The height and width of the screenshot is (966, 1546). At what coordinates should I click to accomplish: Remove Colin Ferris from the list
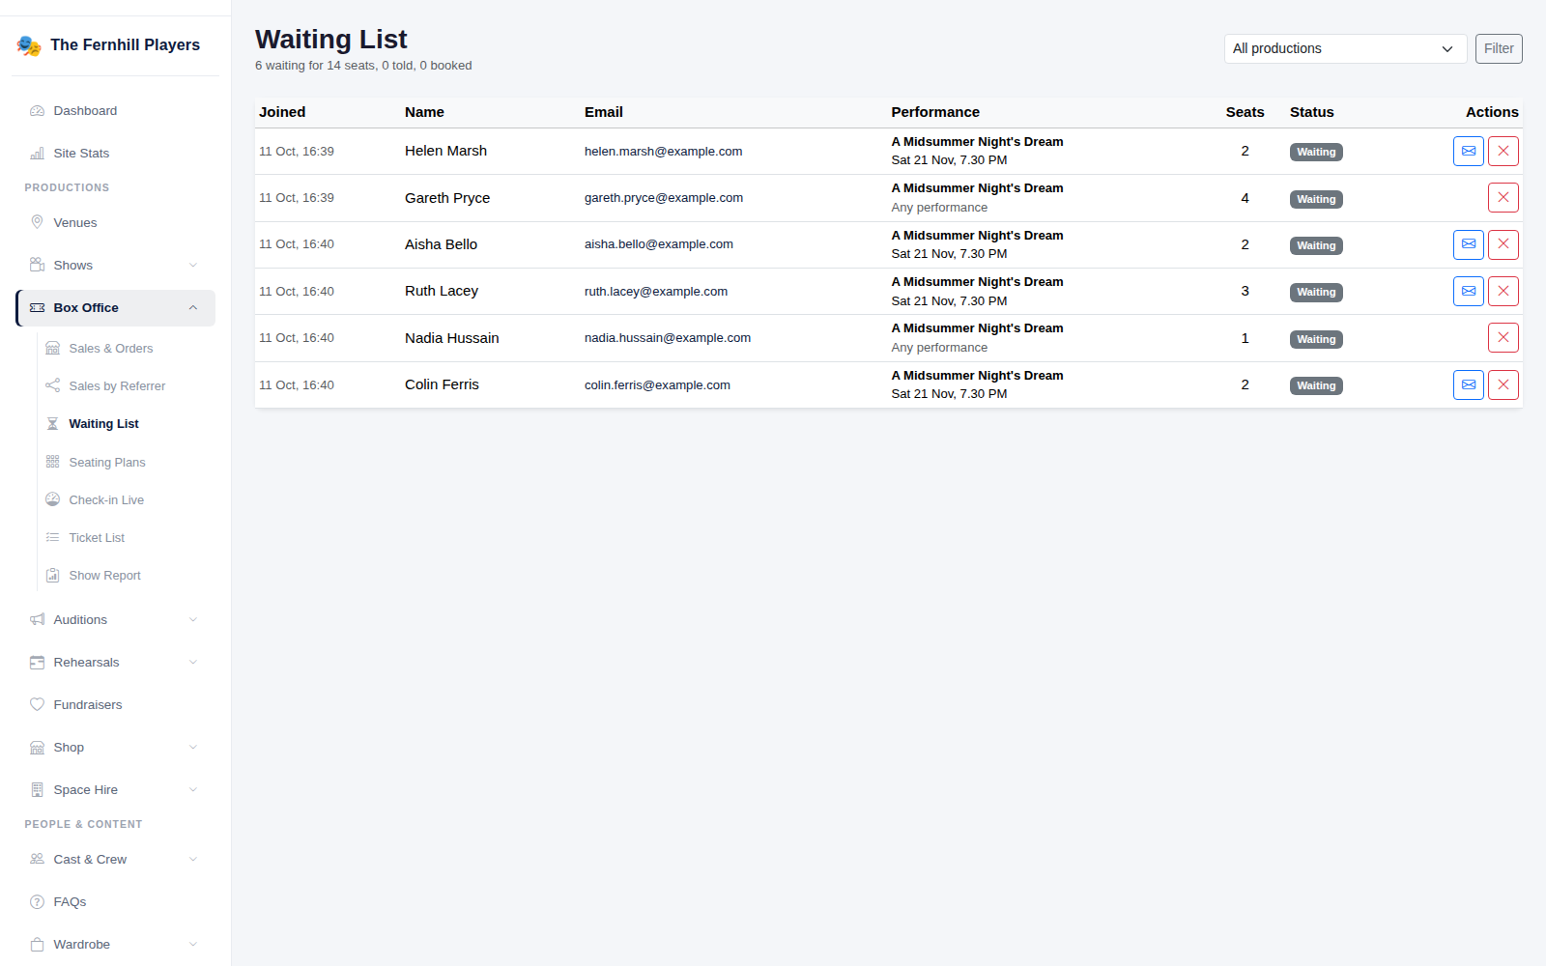point(1503,385)
